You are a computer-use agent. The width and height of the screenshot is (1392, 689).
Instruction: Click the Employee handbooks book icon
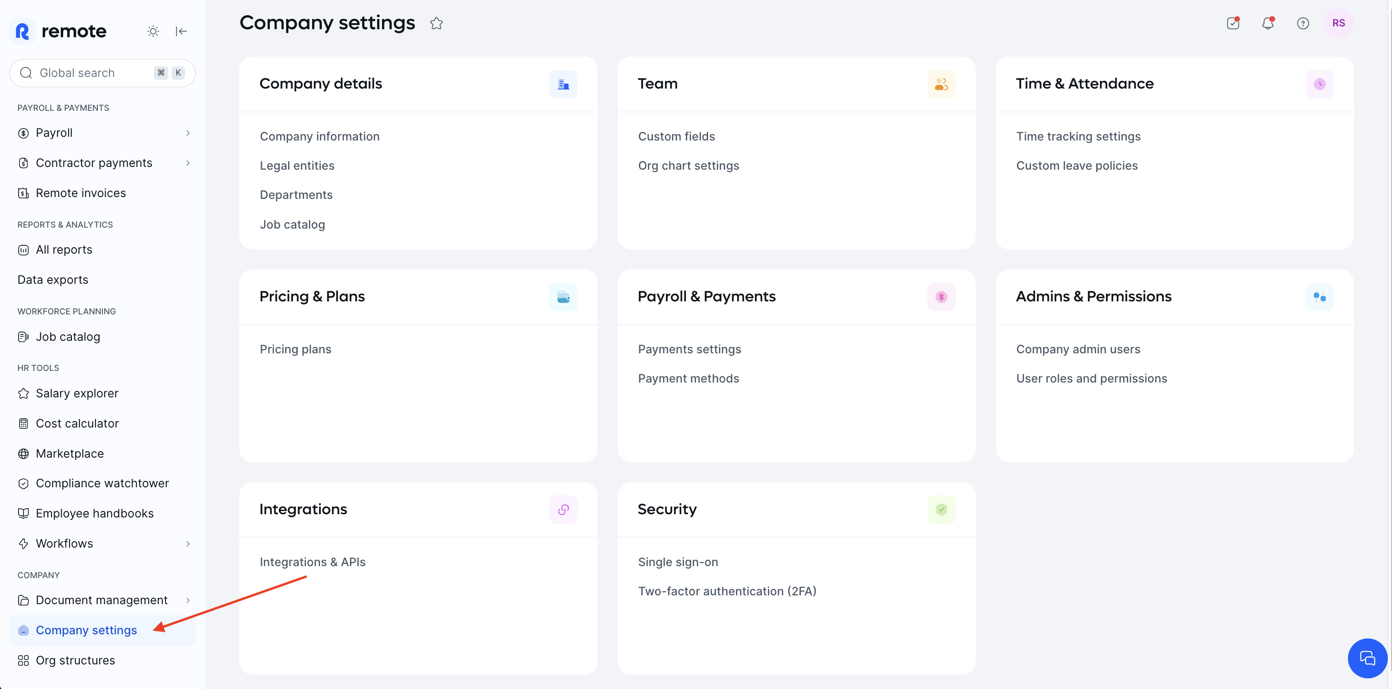pyautogui.click(x=23, y=513)
